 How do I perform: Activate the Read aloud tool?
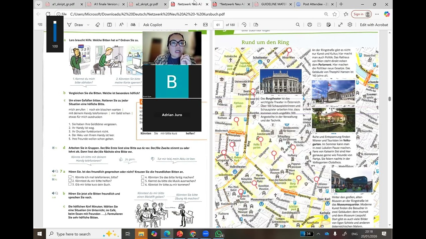[x=121, y=25]
